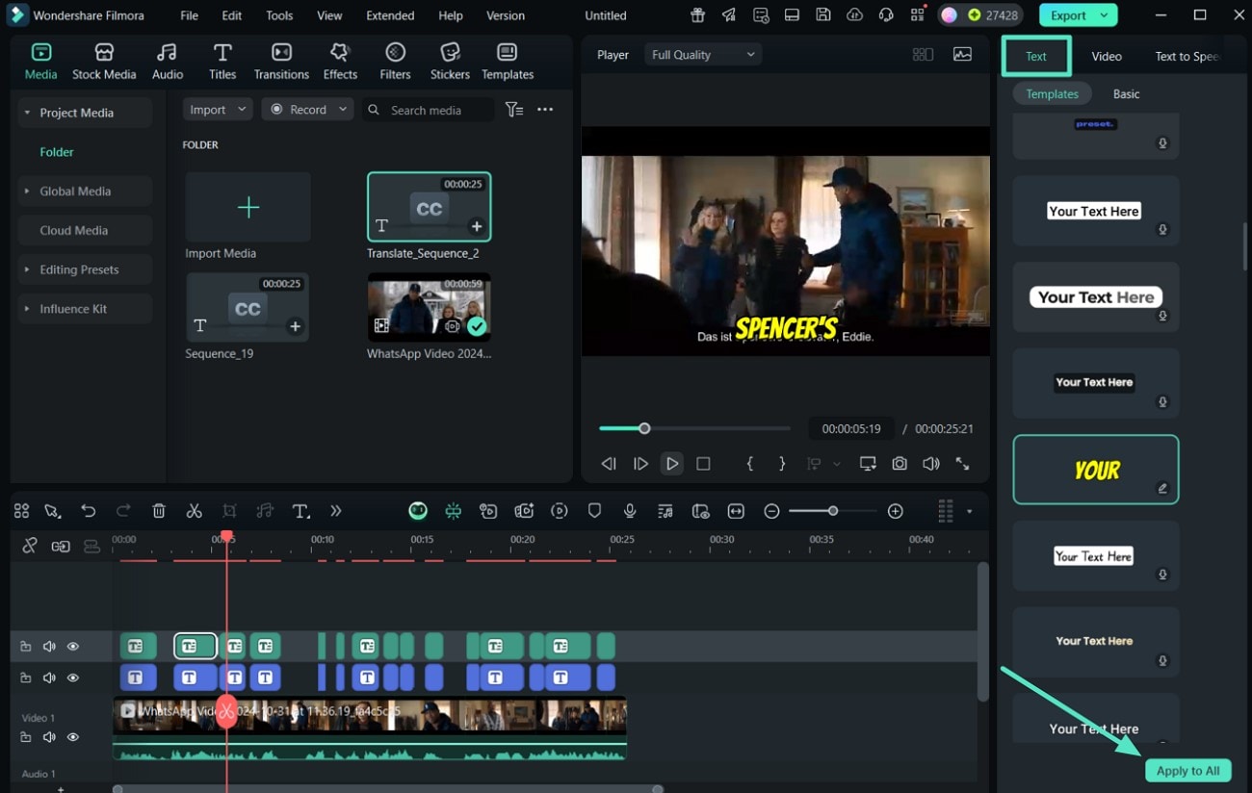Image resolution: width=1252 pixels, height=793 pixels.
Task: Click the support headset icon in title bar
Action: point(886,15)
